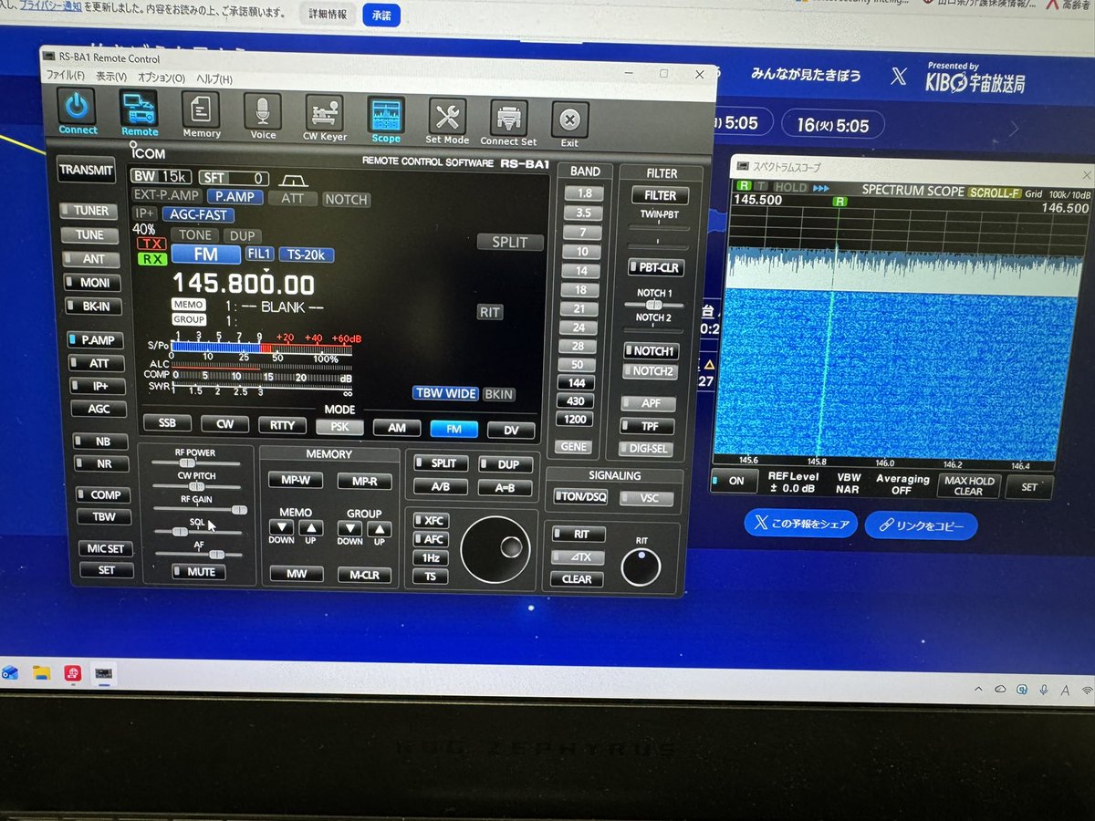Click MAX HOLD CLEAR in scope window
Viewport: 1095px width, 821px height.
969,486
